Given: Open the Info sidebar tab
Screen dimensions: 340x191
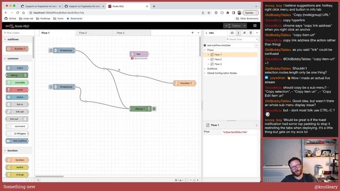Looking at the screenshot, I should (215, 33).
